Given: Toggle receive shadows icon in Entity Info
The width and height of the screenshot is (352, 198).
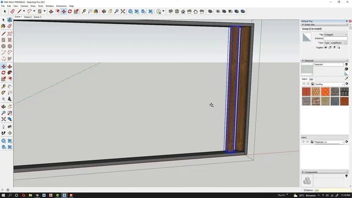Looking at the screenshot, I should (x=334, y=47).
